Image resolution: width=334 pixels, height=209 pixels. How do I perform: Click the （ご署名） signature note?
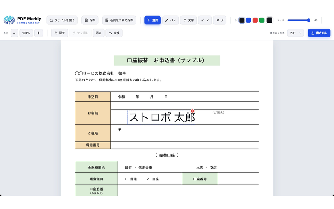coord(218,113)
